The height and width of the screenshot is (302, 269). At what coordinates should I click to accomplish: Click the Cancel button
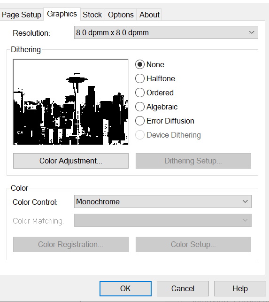183,288
